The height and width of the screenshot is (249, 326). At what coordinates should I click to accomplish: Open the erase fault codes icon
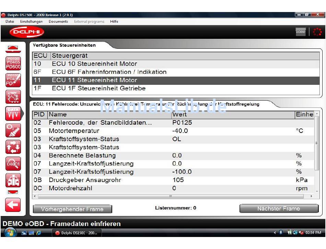(x=13, y=80)
